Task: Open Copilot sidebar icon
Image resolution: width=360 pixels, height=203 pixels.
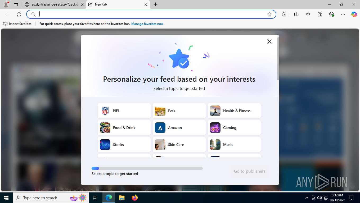Action: coord(354,14)
